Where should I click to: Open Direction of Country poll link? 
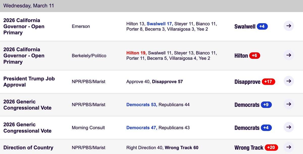28,148
